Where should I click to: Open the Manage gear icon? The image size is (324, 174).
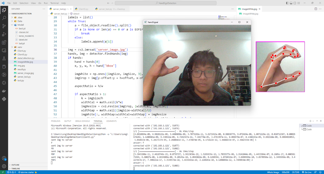[x=4, y=166]
